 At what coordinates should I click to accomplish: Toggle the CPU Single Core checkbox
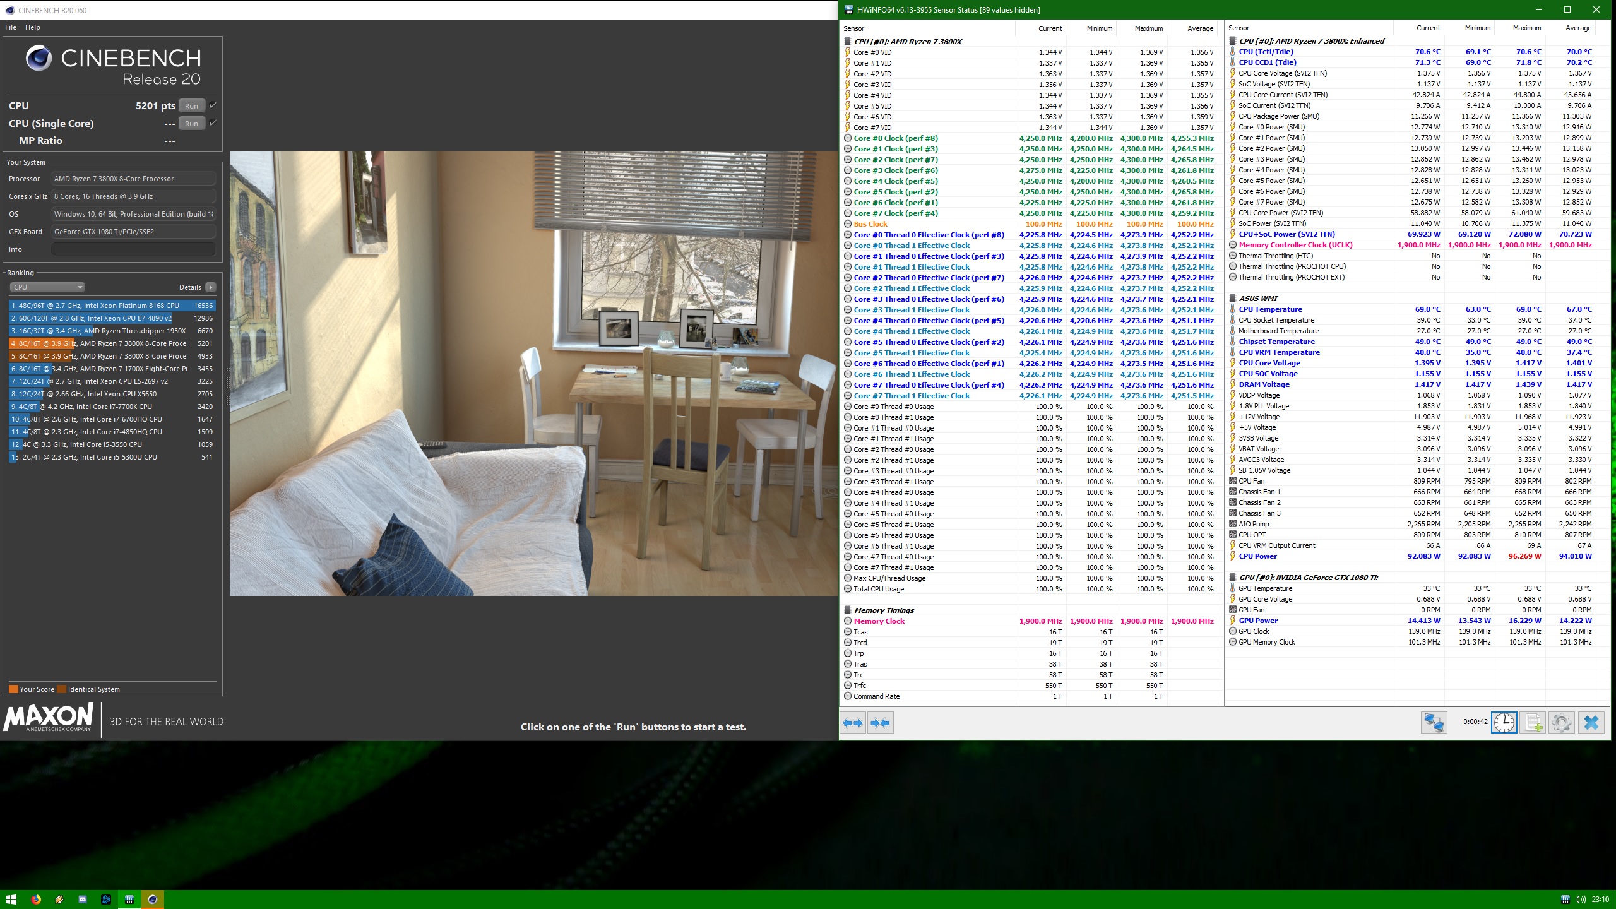213,123
